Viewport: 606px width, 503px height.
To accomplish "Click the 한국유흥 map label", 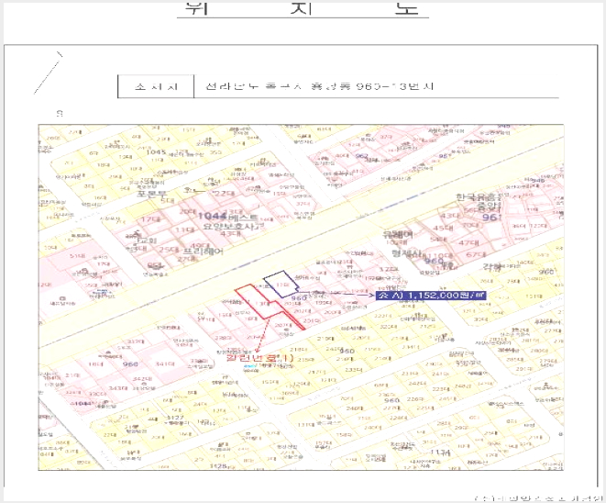I will point(479,197).
